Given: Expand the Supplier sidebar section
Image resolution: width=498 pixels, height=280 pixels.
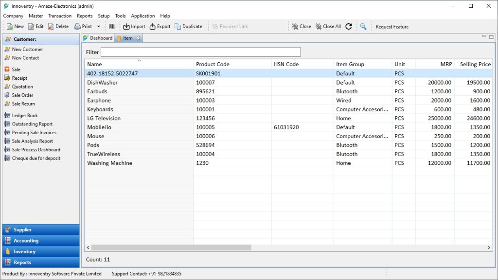Looking at the screenshot, I should click(x=41, y=229).
